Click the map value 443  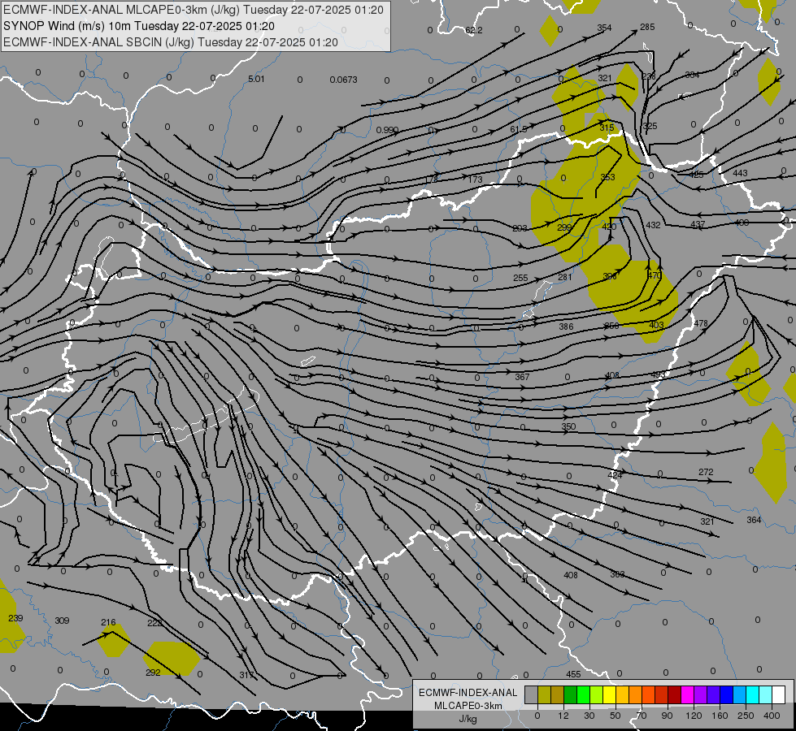(740, 173)
